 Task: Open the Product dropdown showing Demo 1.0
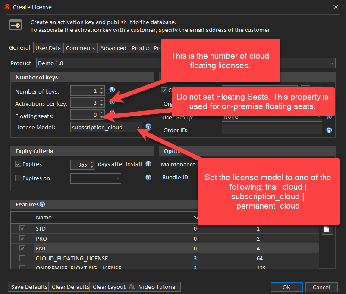tap(332, 63)
